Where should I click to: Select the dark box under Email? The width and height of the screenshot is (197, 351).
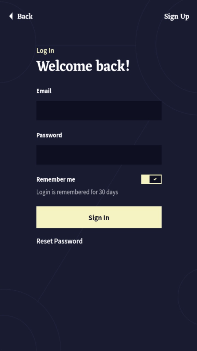pyautogui.click(x=99, y=111)
